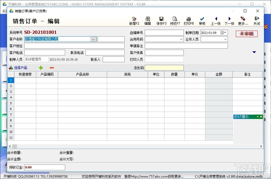Image resolution: width=271 pixels, height=179 pixels.
Task: Click the 规格 column header
Action: (127, 74)
